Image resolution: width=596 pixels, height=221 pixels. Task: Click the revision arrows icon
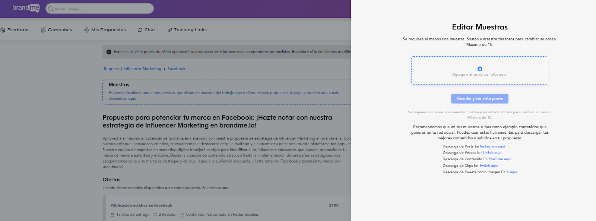tap(155, 215)
